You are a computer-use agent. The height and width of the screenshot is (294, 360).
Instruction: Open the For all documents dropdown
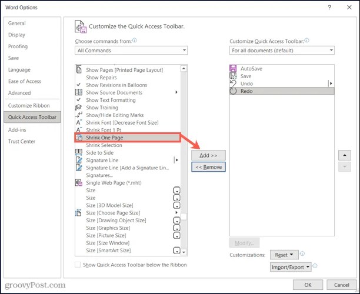tap(282, 50)
